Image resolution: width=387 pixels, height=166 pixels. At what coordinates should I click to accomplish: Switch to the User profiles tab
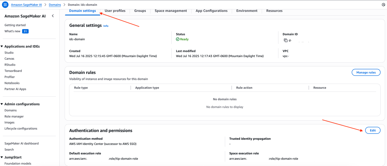pyautogui.click(x=115, y=11)
